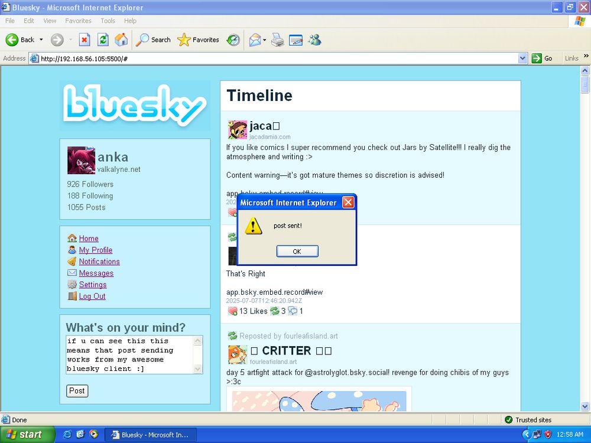Click the CRITTER post avatar

click(x=238, y=355)
